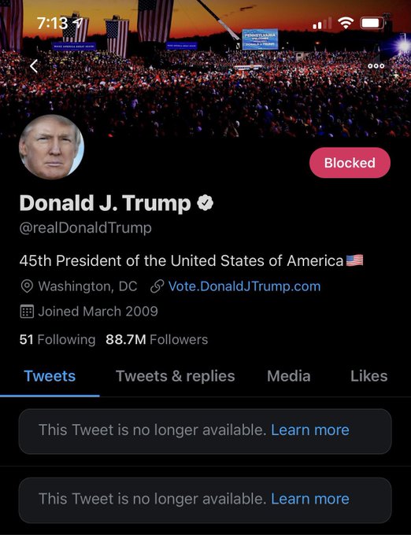Click Learn more on second unavailable tweet
This screenshot has width=411, height=535.
[310, 499]
